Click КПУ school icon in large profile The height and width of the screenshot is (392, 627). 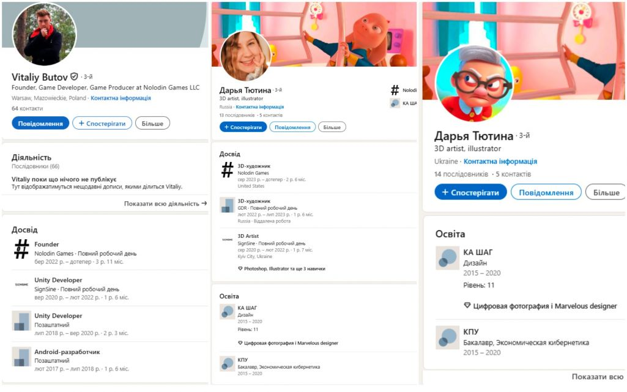click(x=447, y=338)
